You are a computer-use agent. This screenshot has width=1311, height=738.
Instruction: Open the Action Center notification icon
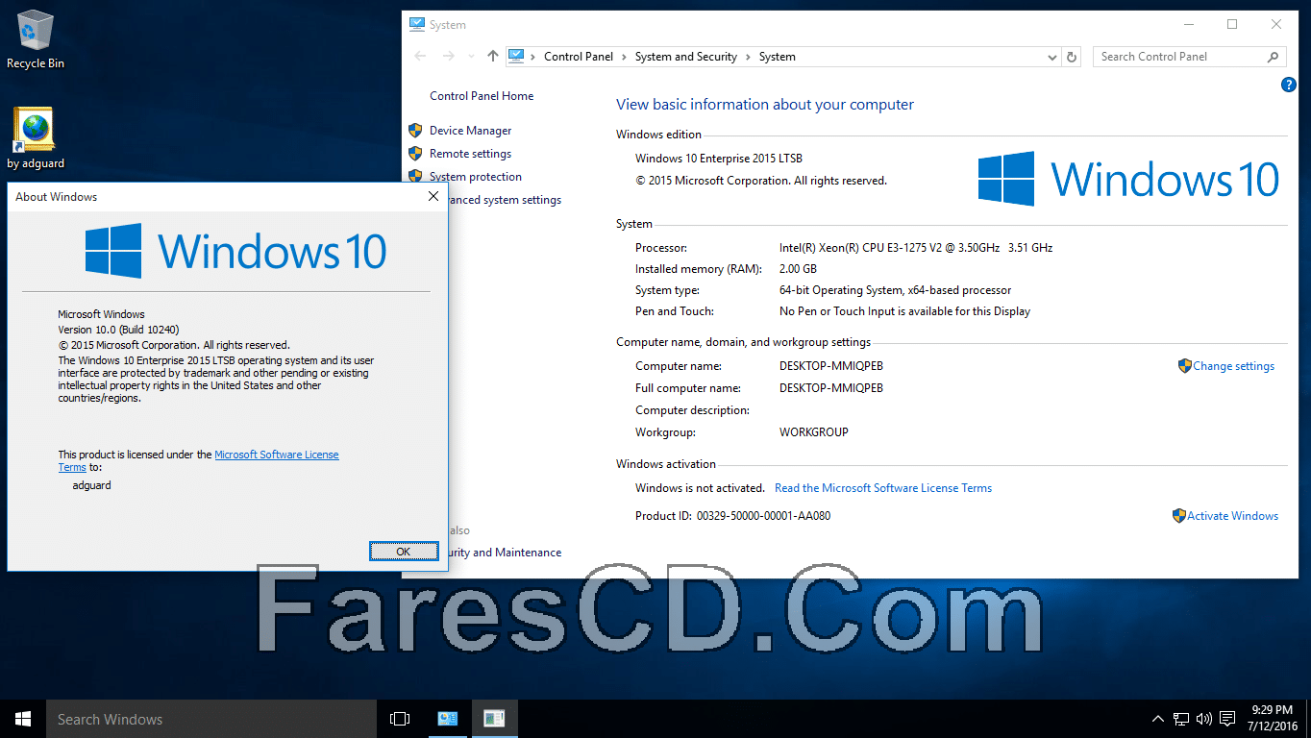[x=1227, y=719]
